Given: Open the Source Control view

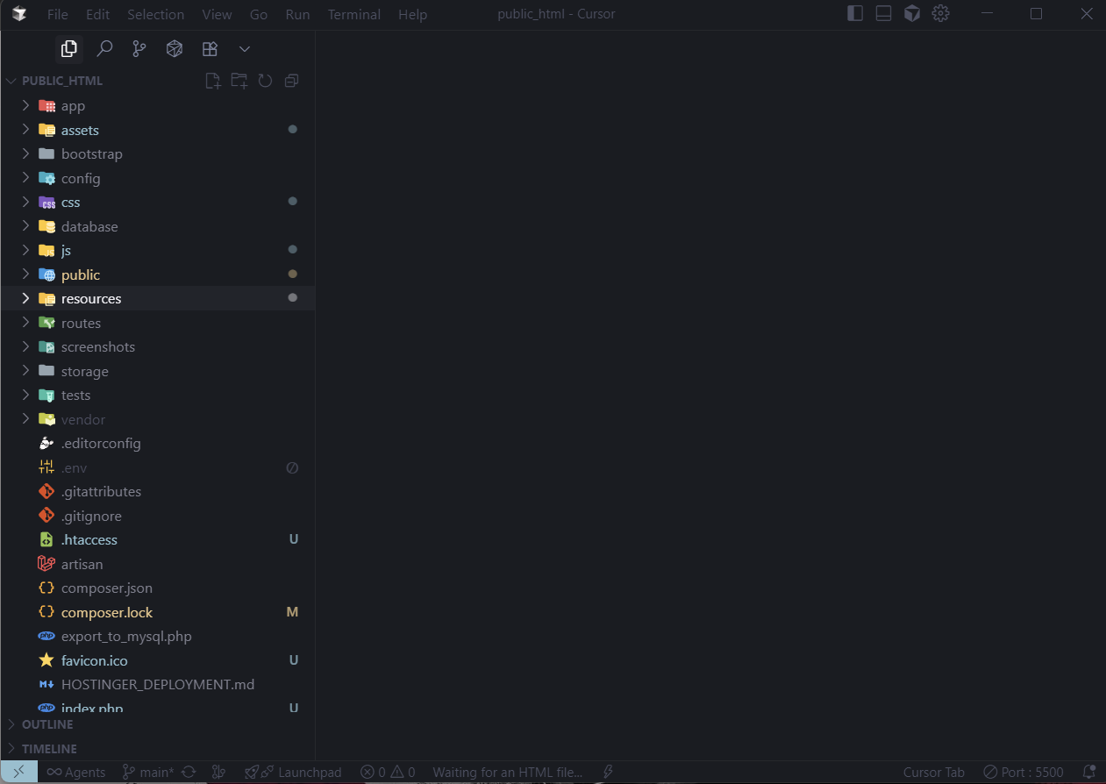Looking at the screenshot, I should 139,48.
